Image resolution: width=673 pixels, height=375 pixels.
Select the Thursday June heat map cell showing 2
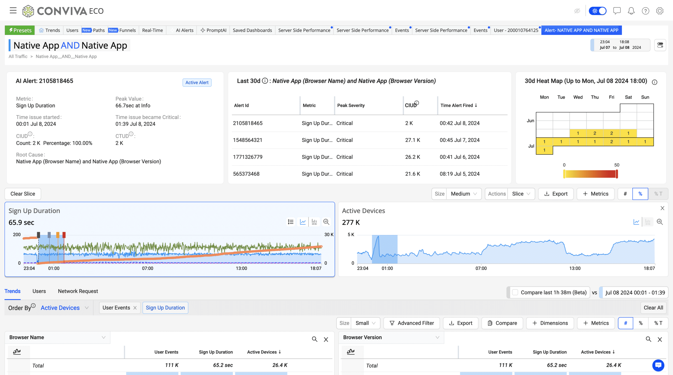pyautogui.click(x=595, y=133)
